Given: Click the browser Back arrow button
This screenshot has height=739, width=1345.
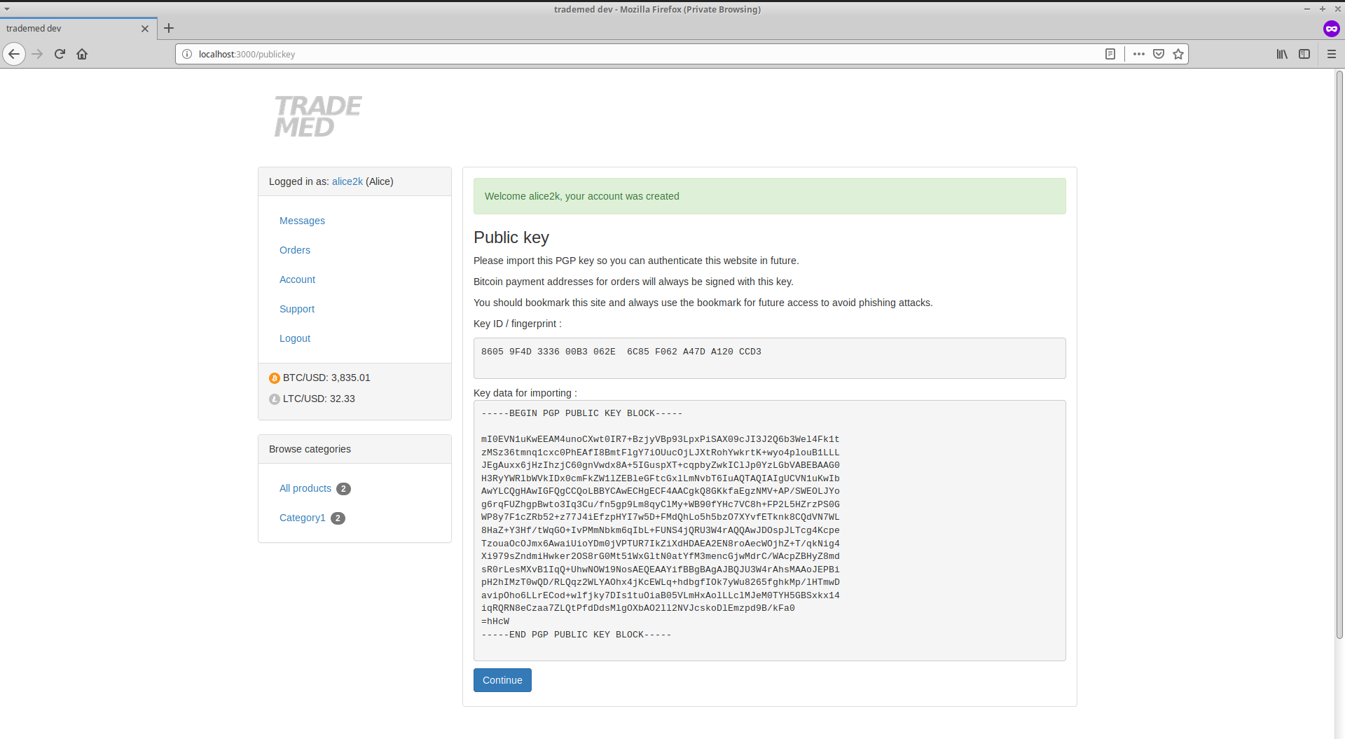Looking at the screenshot, I should (14, 54).
